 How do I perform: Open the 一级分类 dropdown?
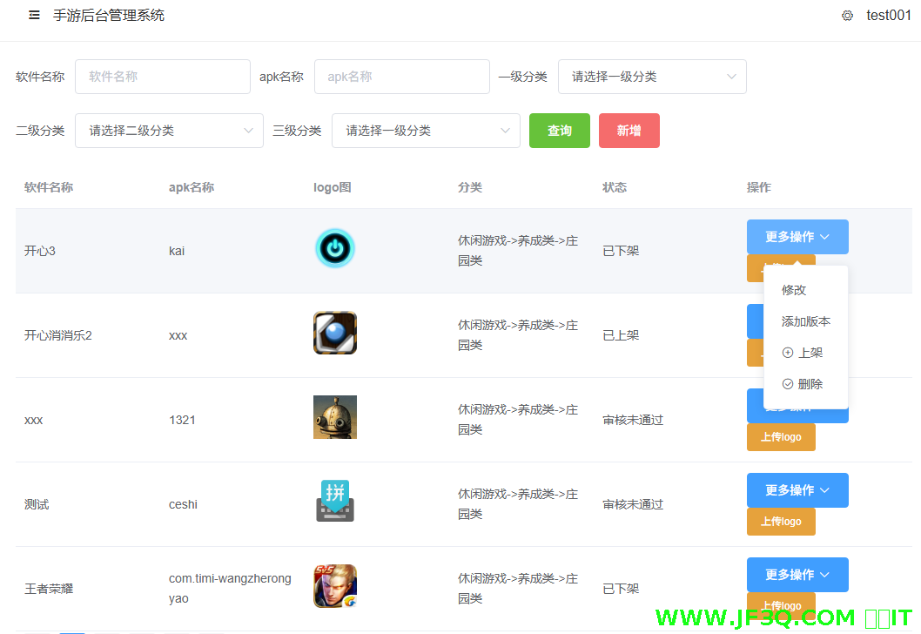pyautogui.click(x=652, y=77)
